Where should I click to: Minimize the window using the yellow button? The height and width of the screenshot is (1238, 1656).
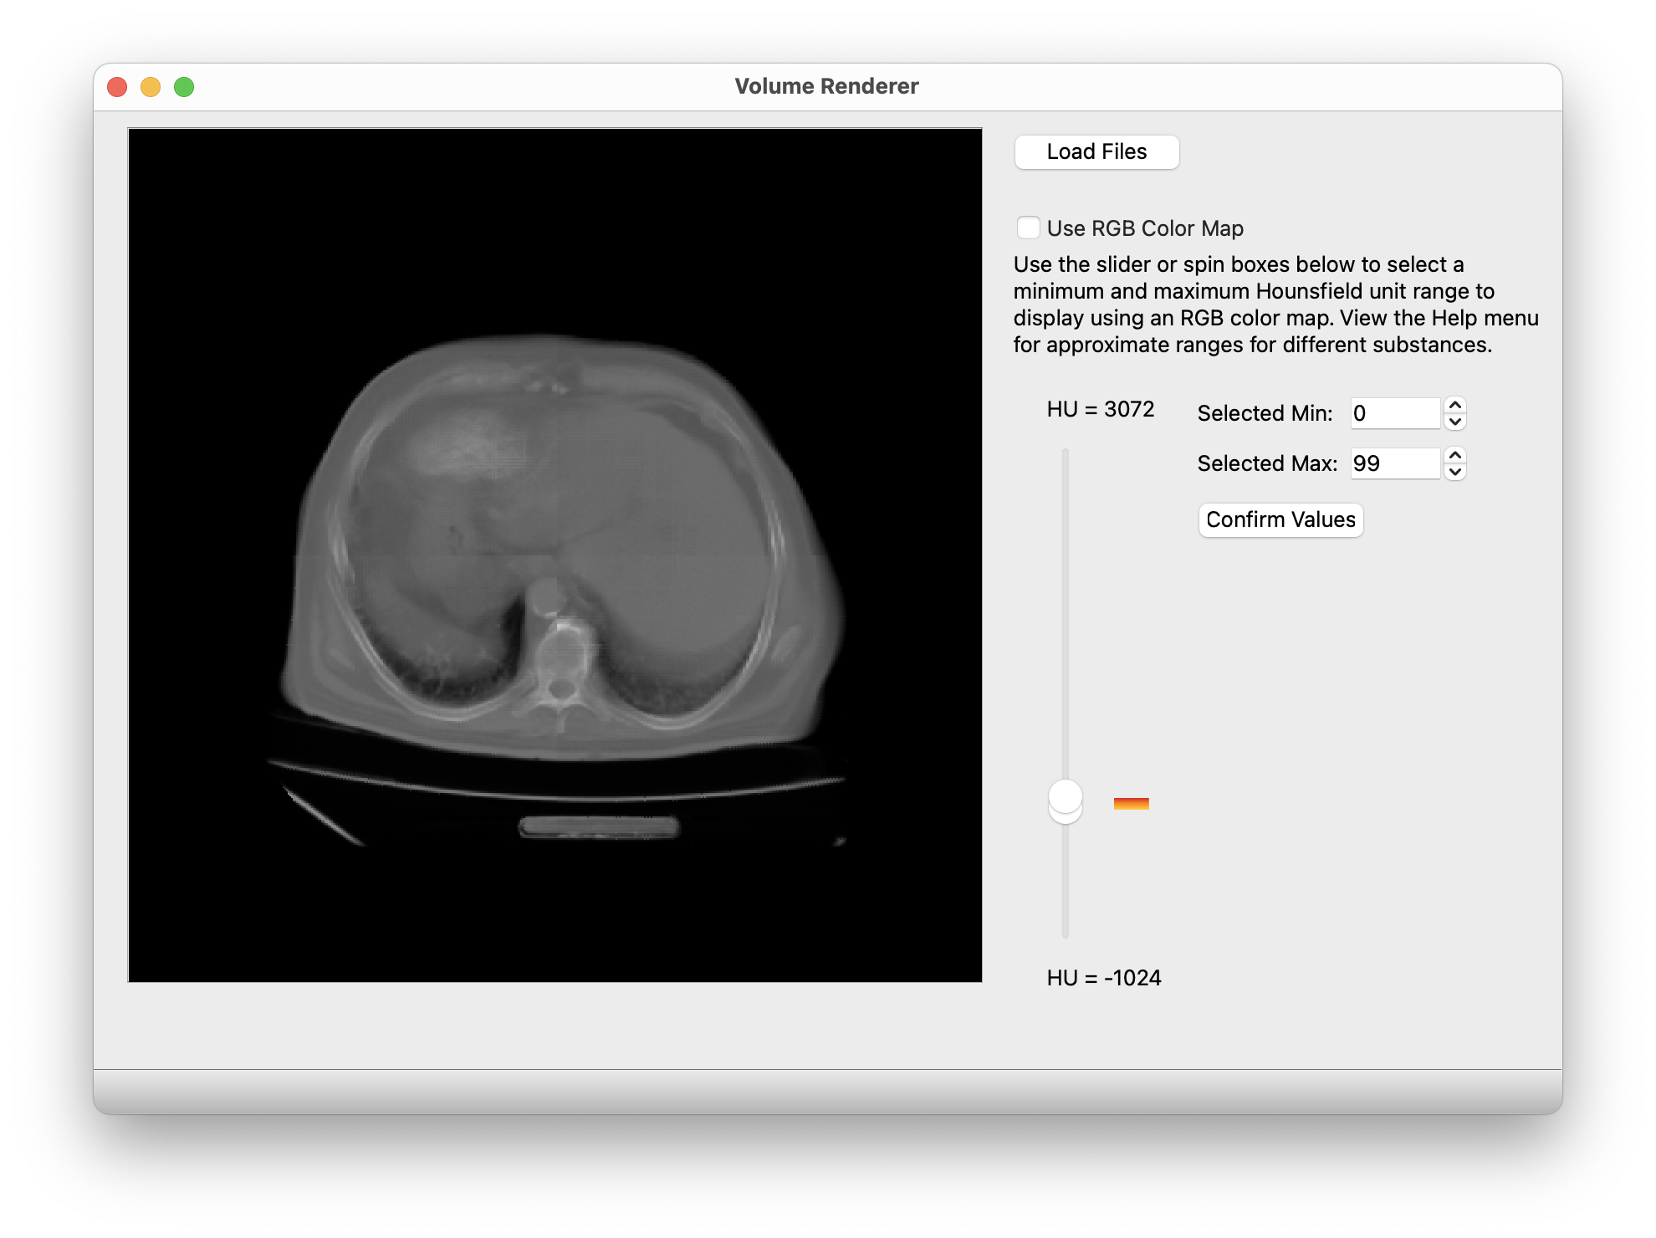pos(151,87)
